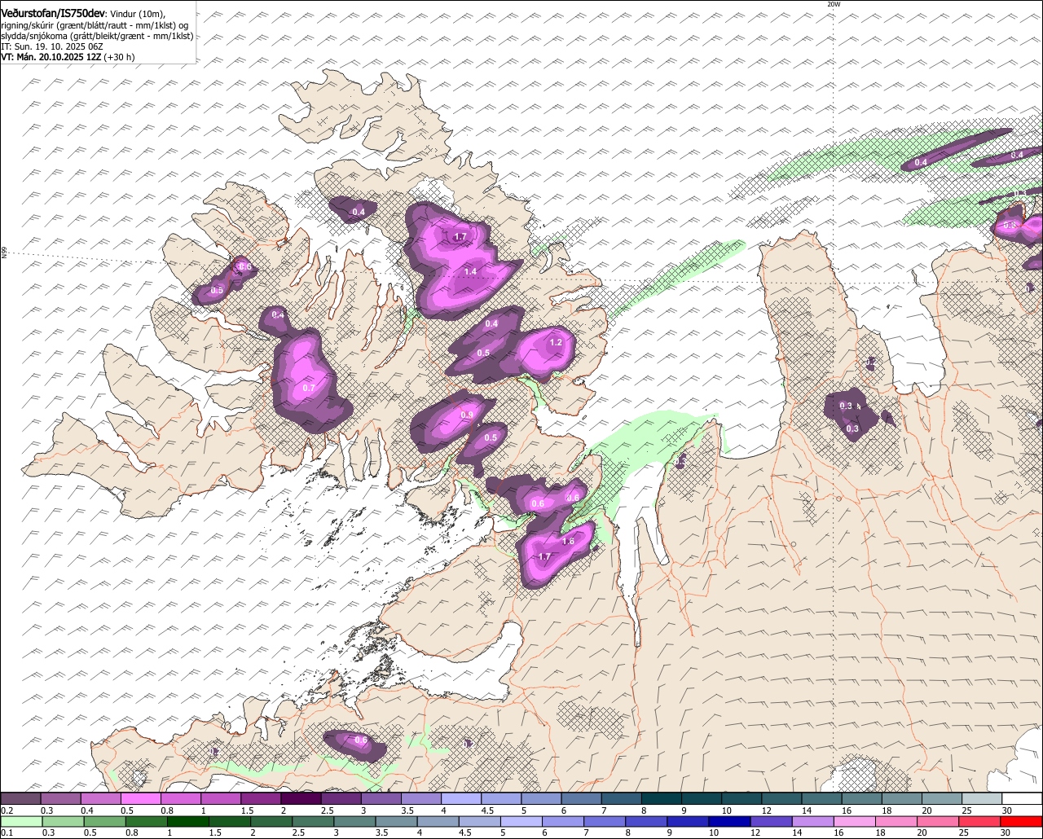Screen dimensions: 1043x839
Task: Select the medium green 0.5 rain scale swatch
Action: point(105,821)
